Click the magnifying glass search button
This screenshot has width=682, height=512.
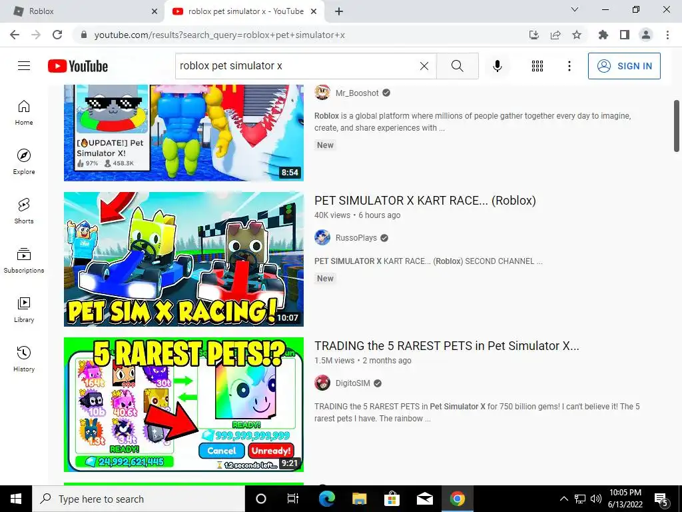(x=457, y=66)
